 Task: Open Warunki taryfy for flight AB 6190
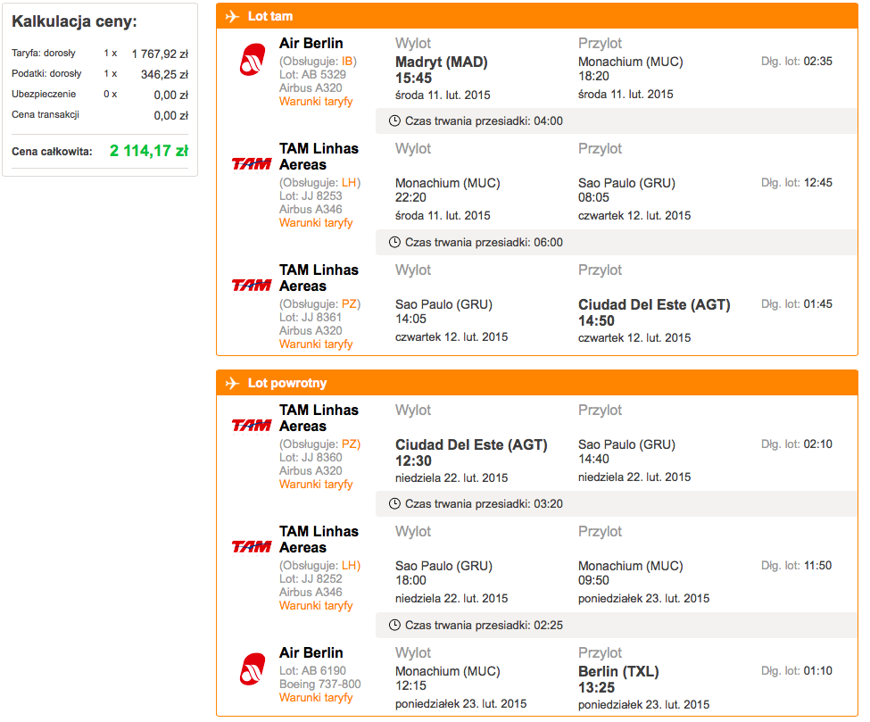point(316,698)
